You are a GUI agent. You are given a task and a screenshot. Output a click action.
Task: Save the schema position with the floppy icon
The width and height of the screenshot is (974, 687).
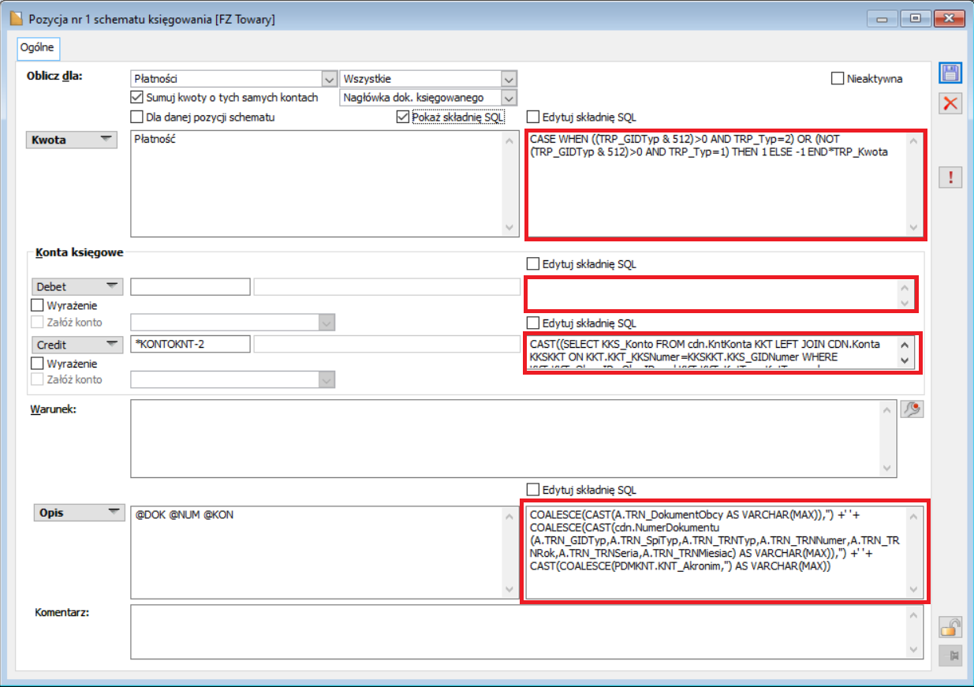point(950,73)
